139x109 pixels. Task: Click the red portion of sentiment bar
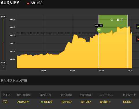pyautogui.click(x=3, y=52)
